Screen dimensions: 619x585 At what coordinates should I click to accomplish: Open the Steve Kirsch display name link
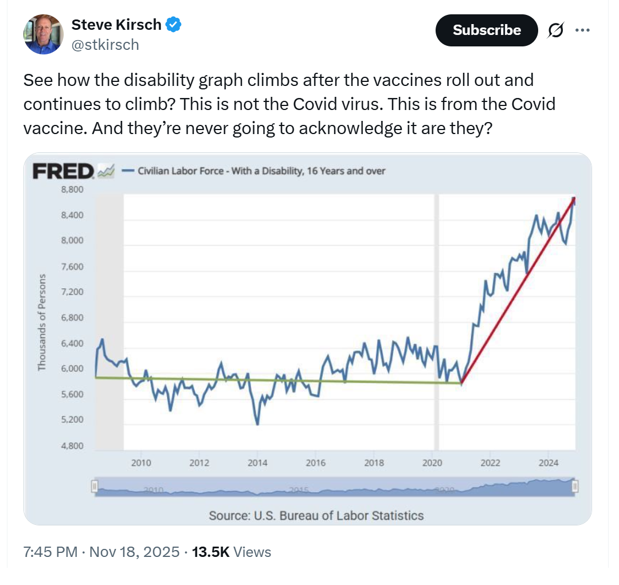(116, 25)
